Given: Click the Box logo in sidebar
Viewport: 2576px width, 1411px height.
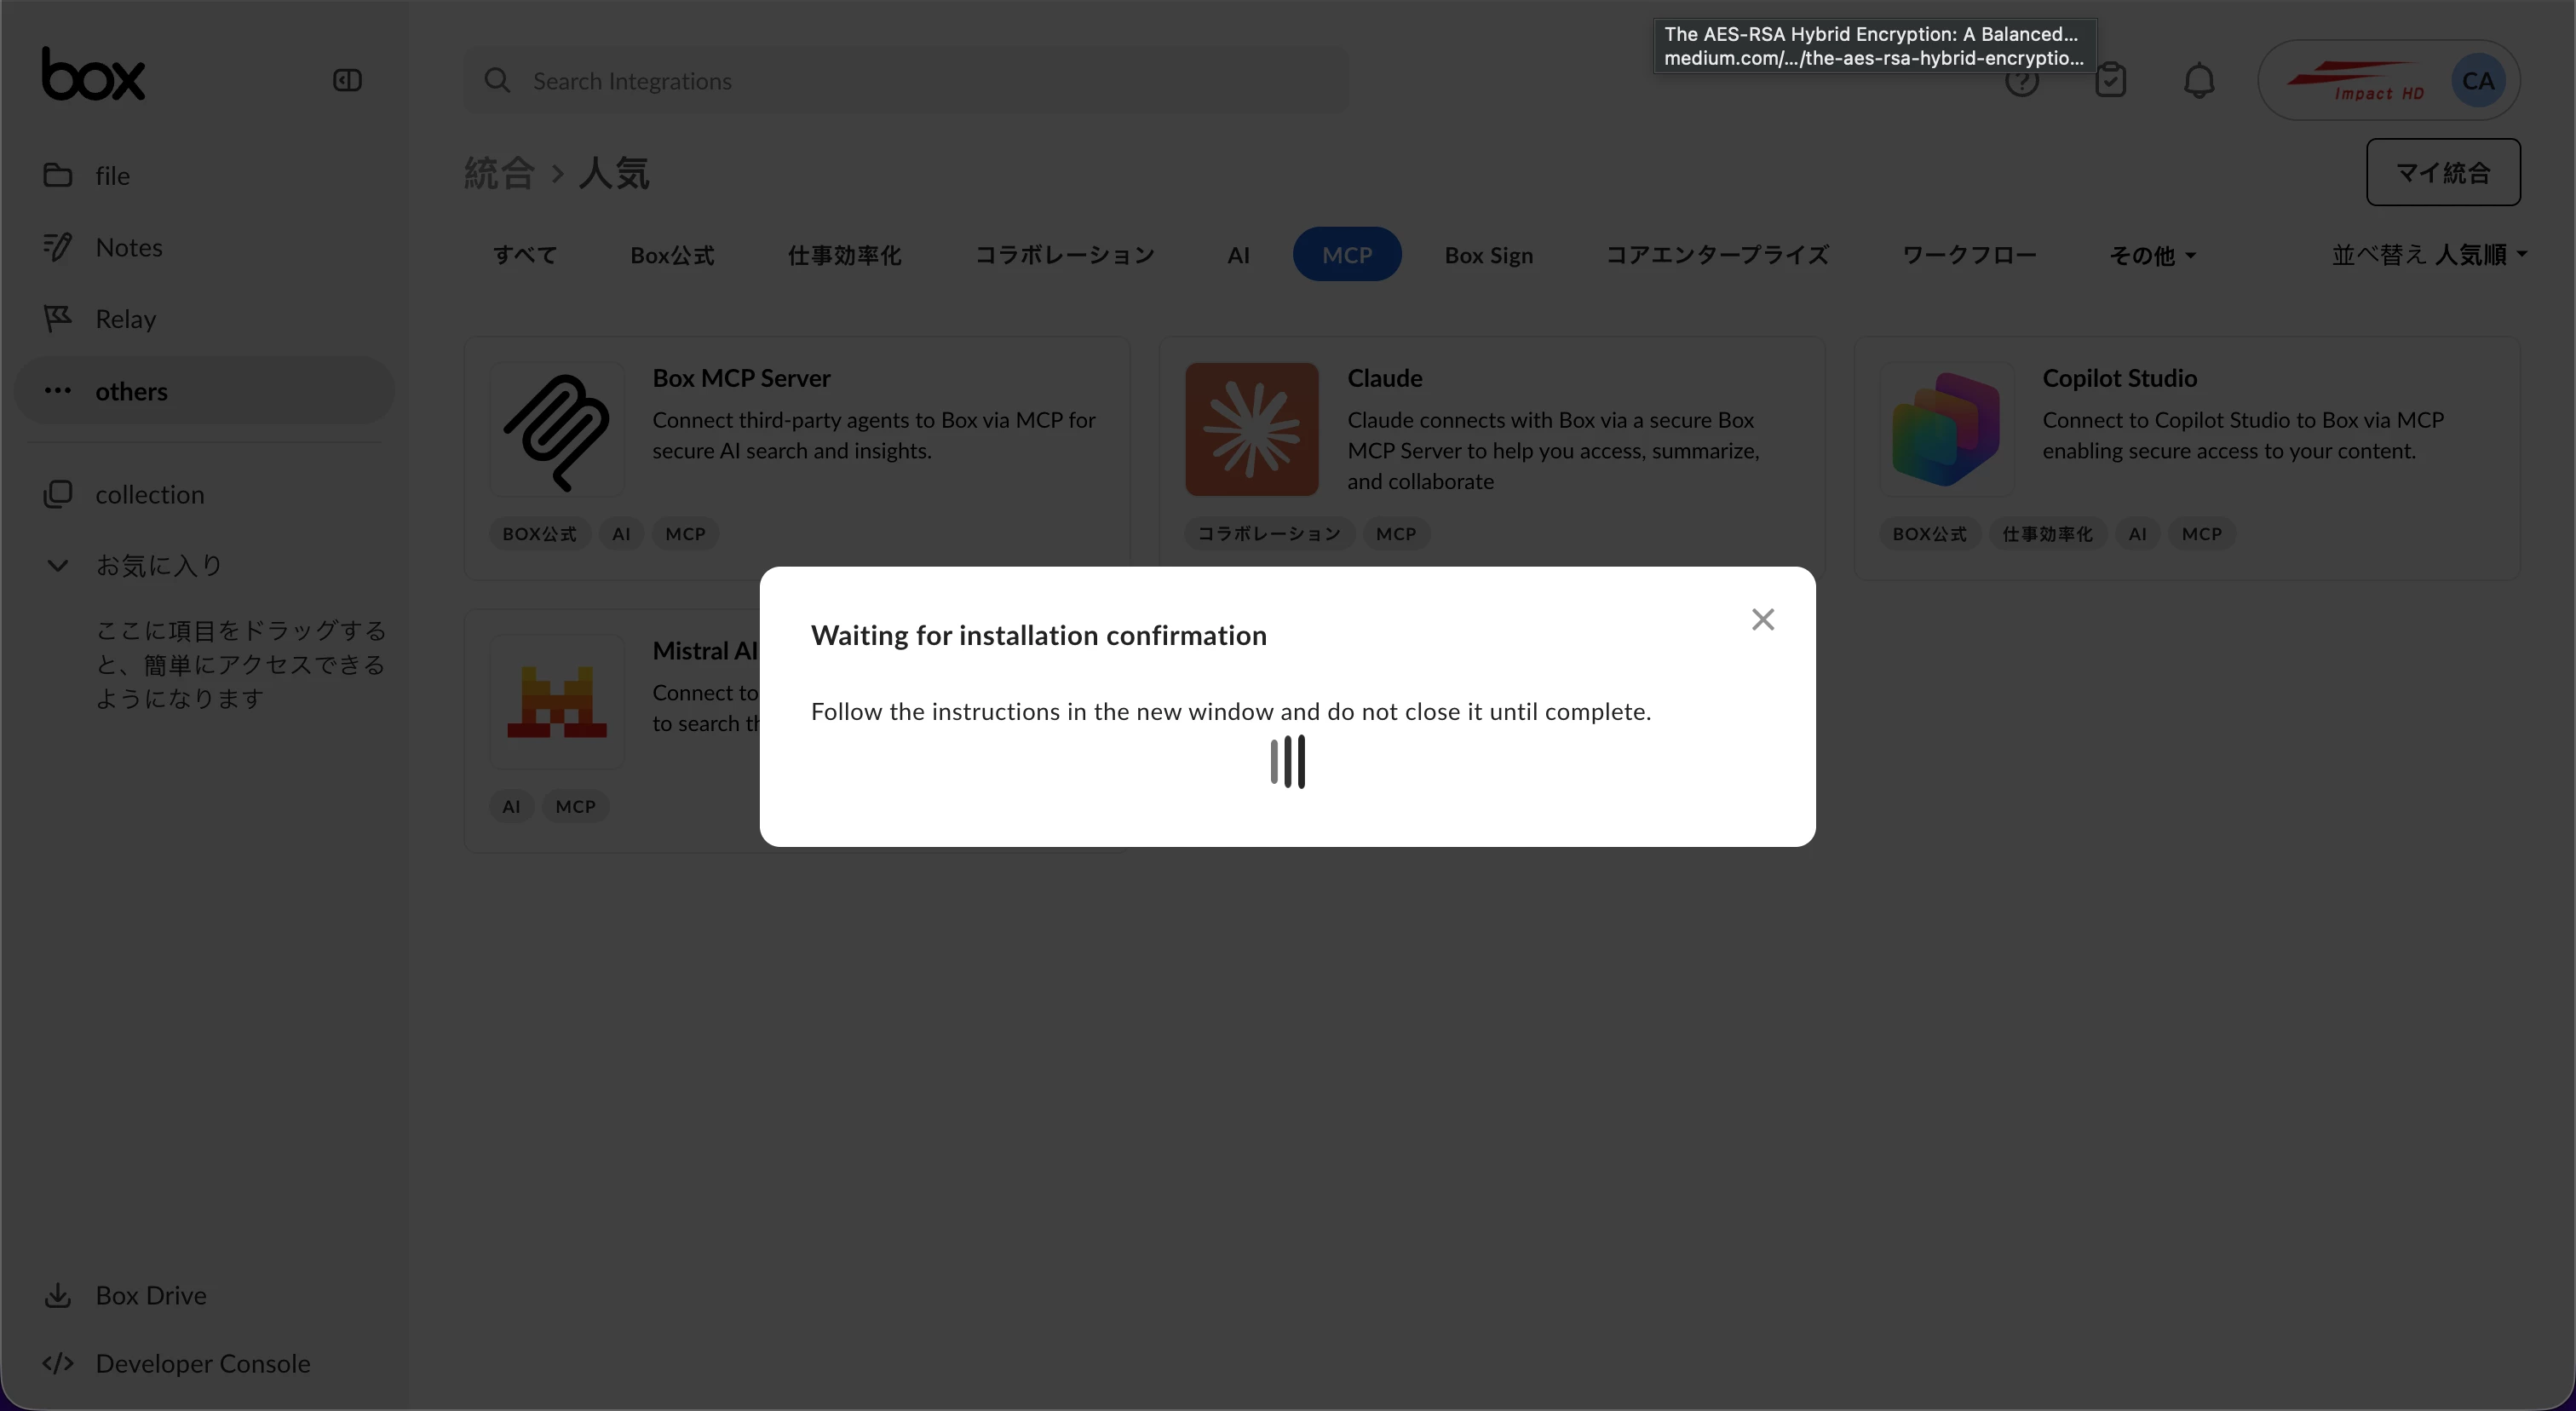Looking at the screenshot, I should tap(93, 75).
